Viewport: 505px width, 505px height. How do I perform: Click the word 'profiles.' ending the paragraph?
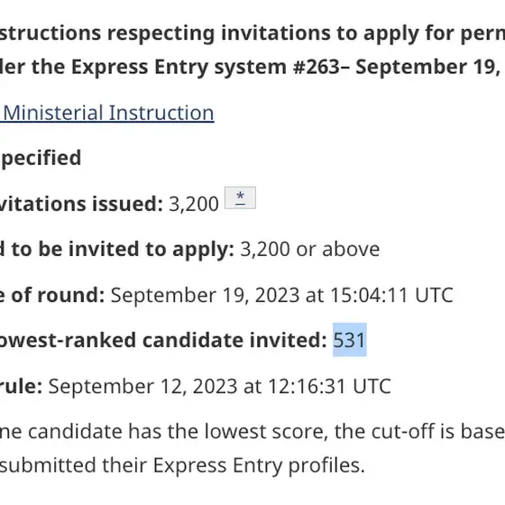click(326, 465)
